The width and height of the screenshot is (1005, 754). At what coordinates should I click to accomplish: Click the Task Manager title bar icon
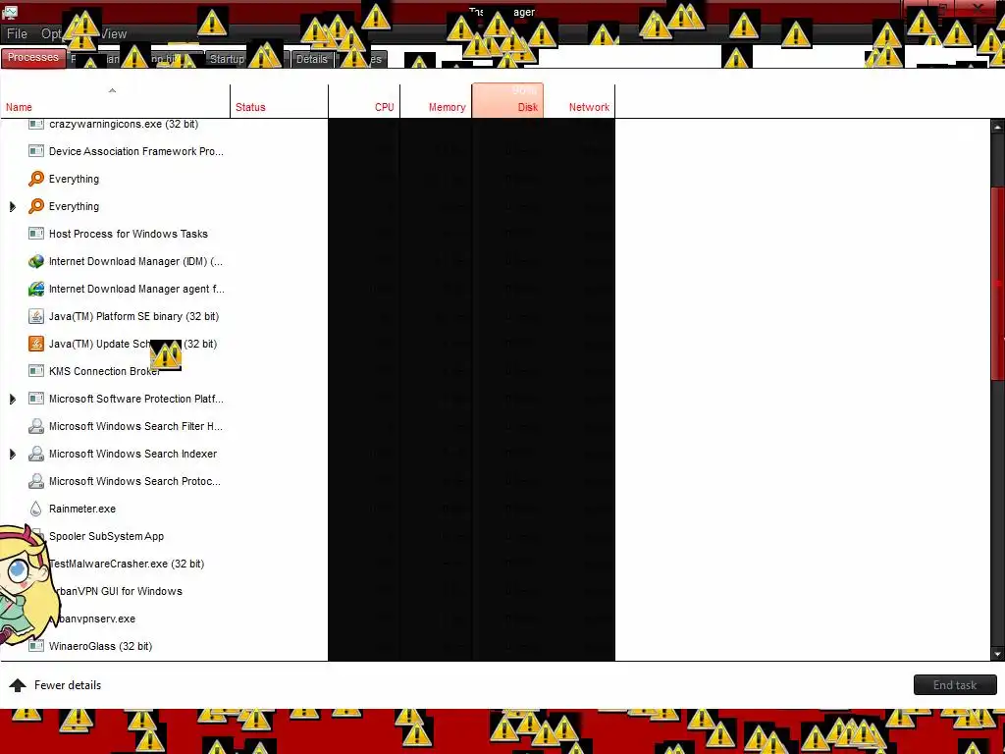(x=10, y=11)
